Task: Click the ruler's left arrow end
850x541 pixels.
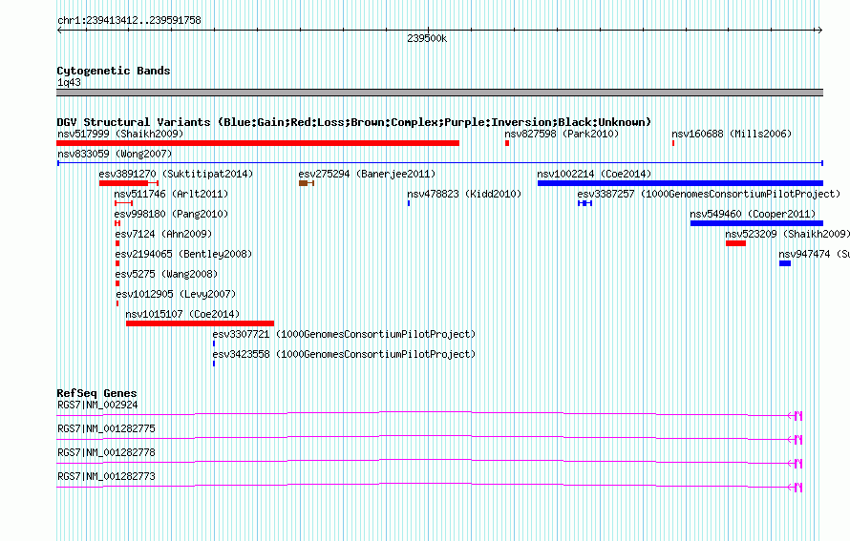Action: coord(60,31)
